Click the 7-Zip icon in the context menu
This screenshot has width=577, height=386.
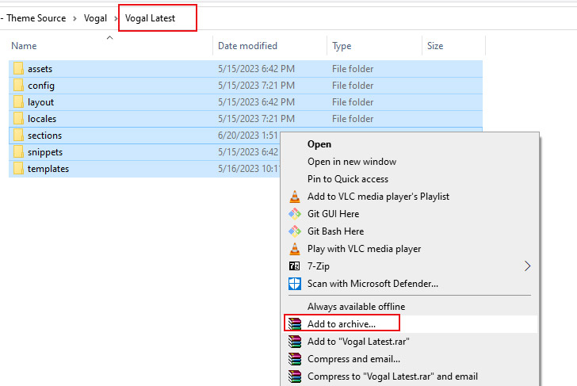[294, 266]
